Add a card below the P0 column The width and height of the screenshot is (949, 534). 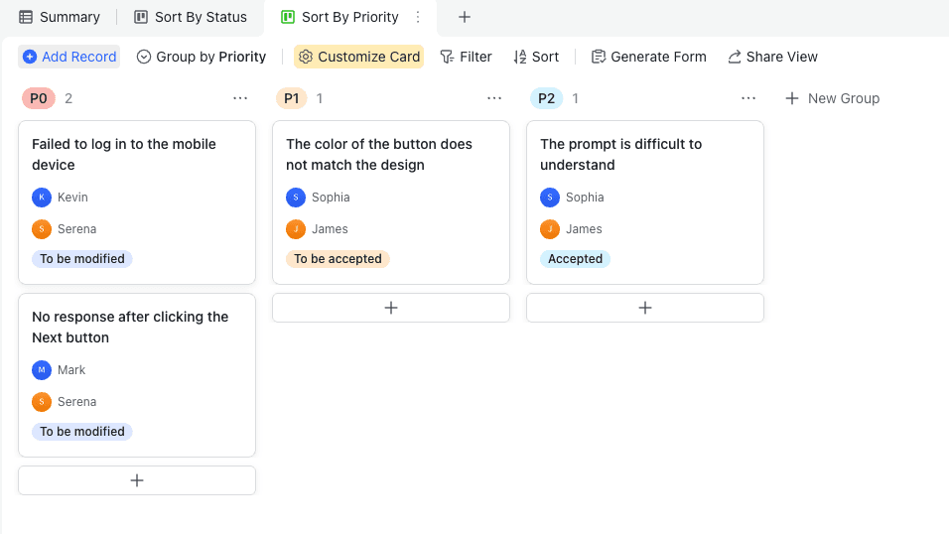click(137, 480)
